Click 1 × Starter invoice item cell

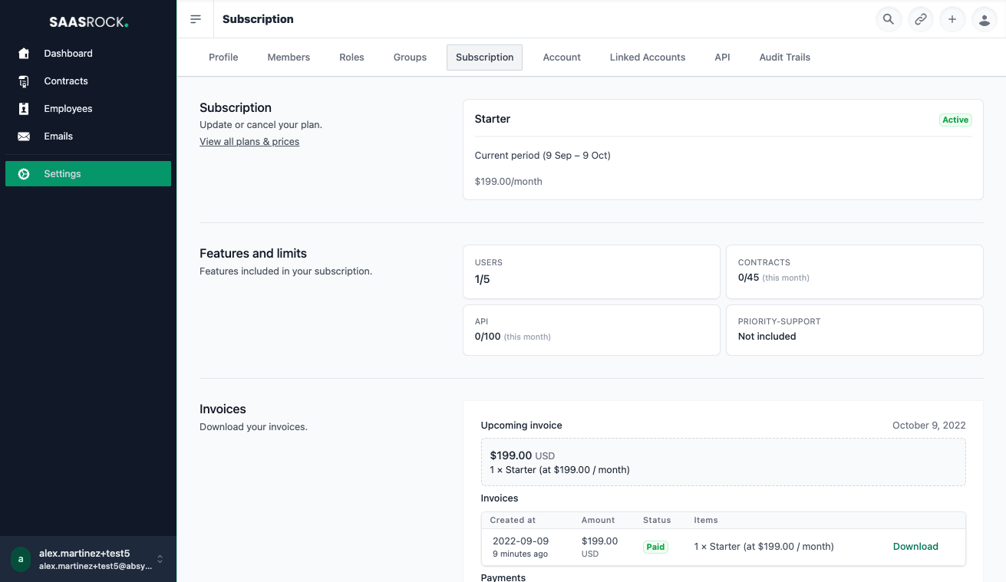(x=764, y=547)
